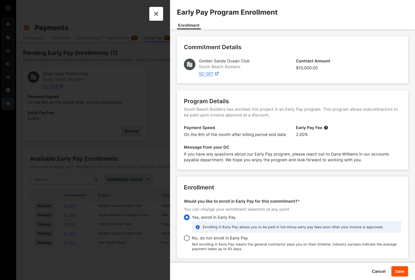Click the gear icon beside the Payments heading

(27, 28)
